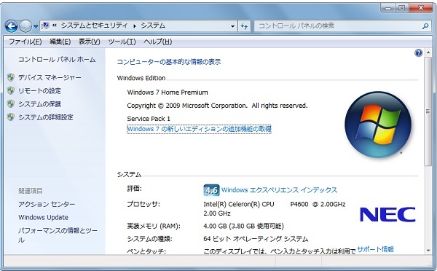This screenshot has width=437, height=271.
Task: Click the Control Panel icon in address bar
Action: (45, 26)
